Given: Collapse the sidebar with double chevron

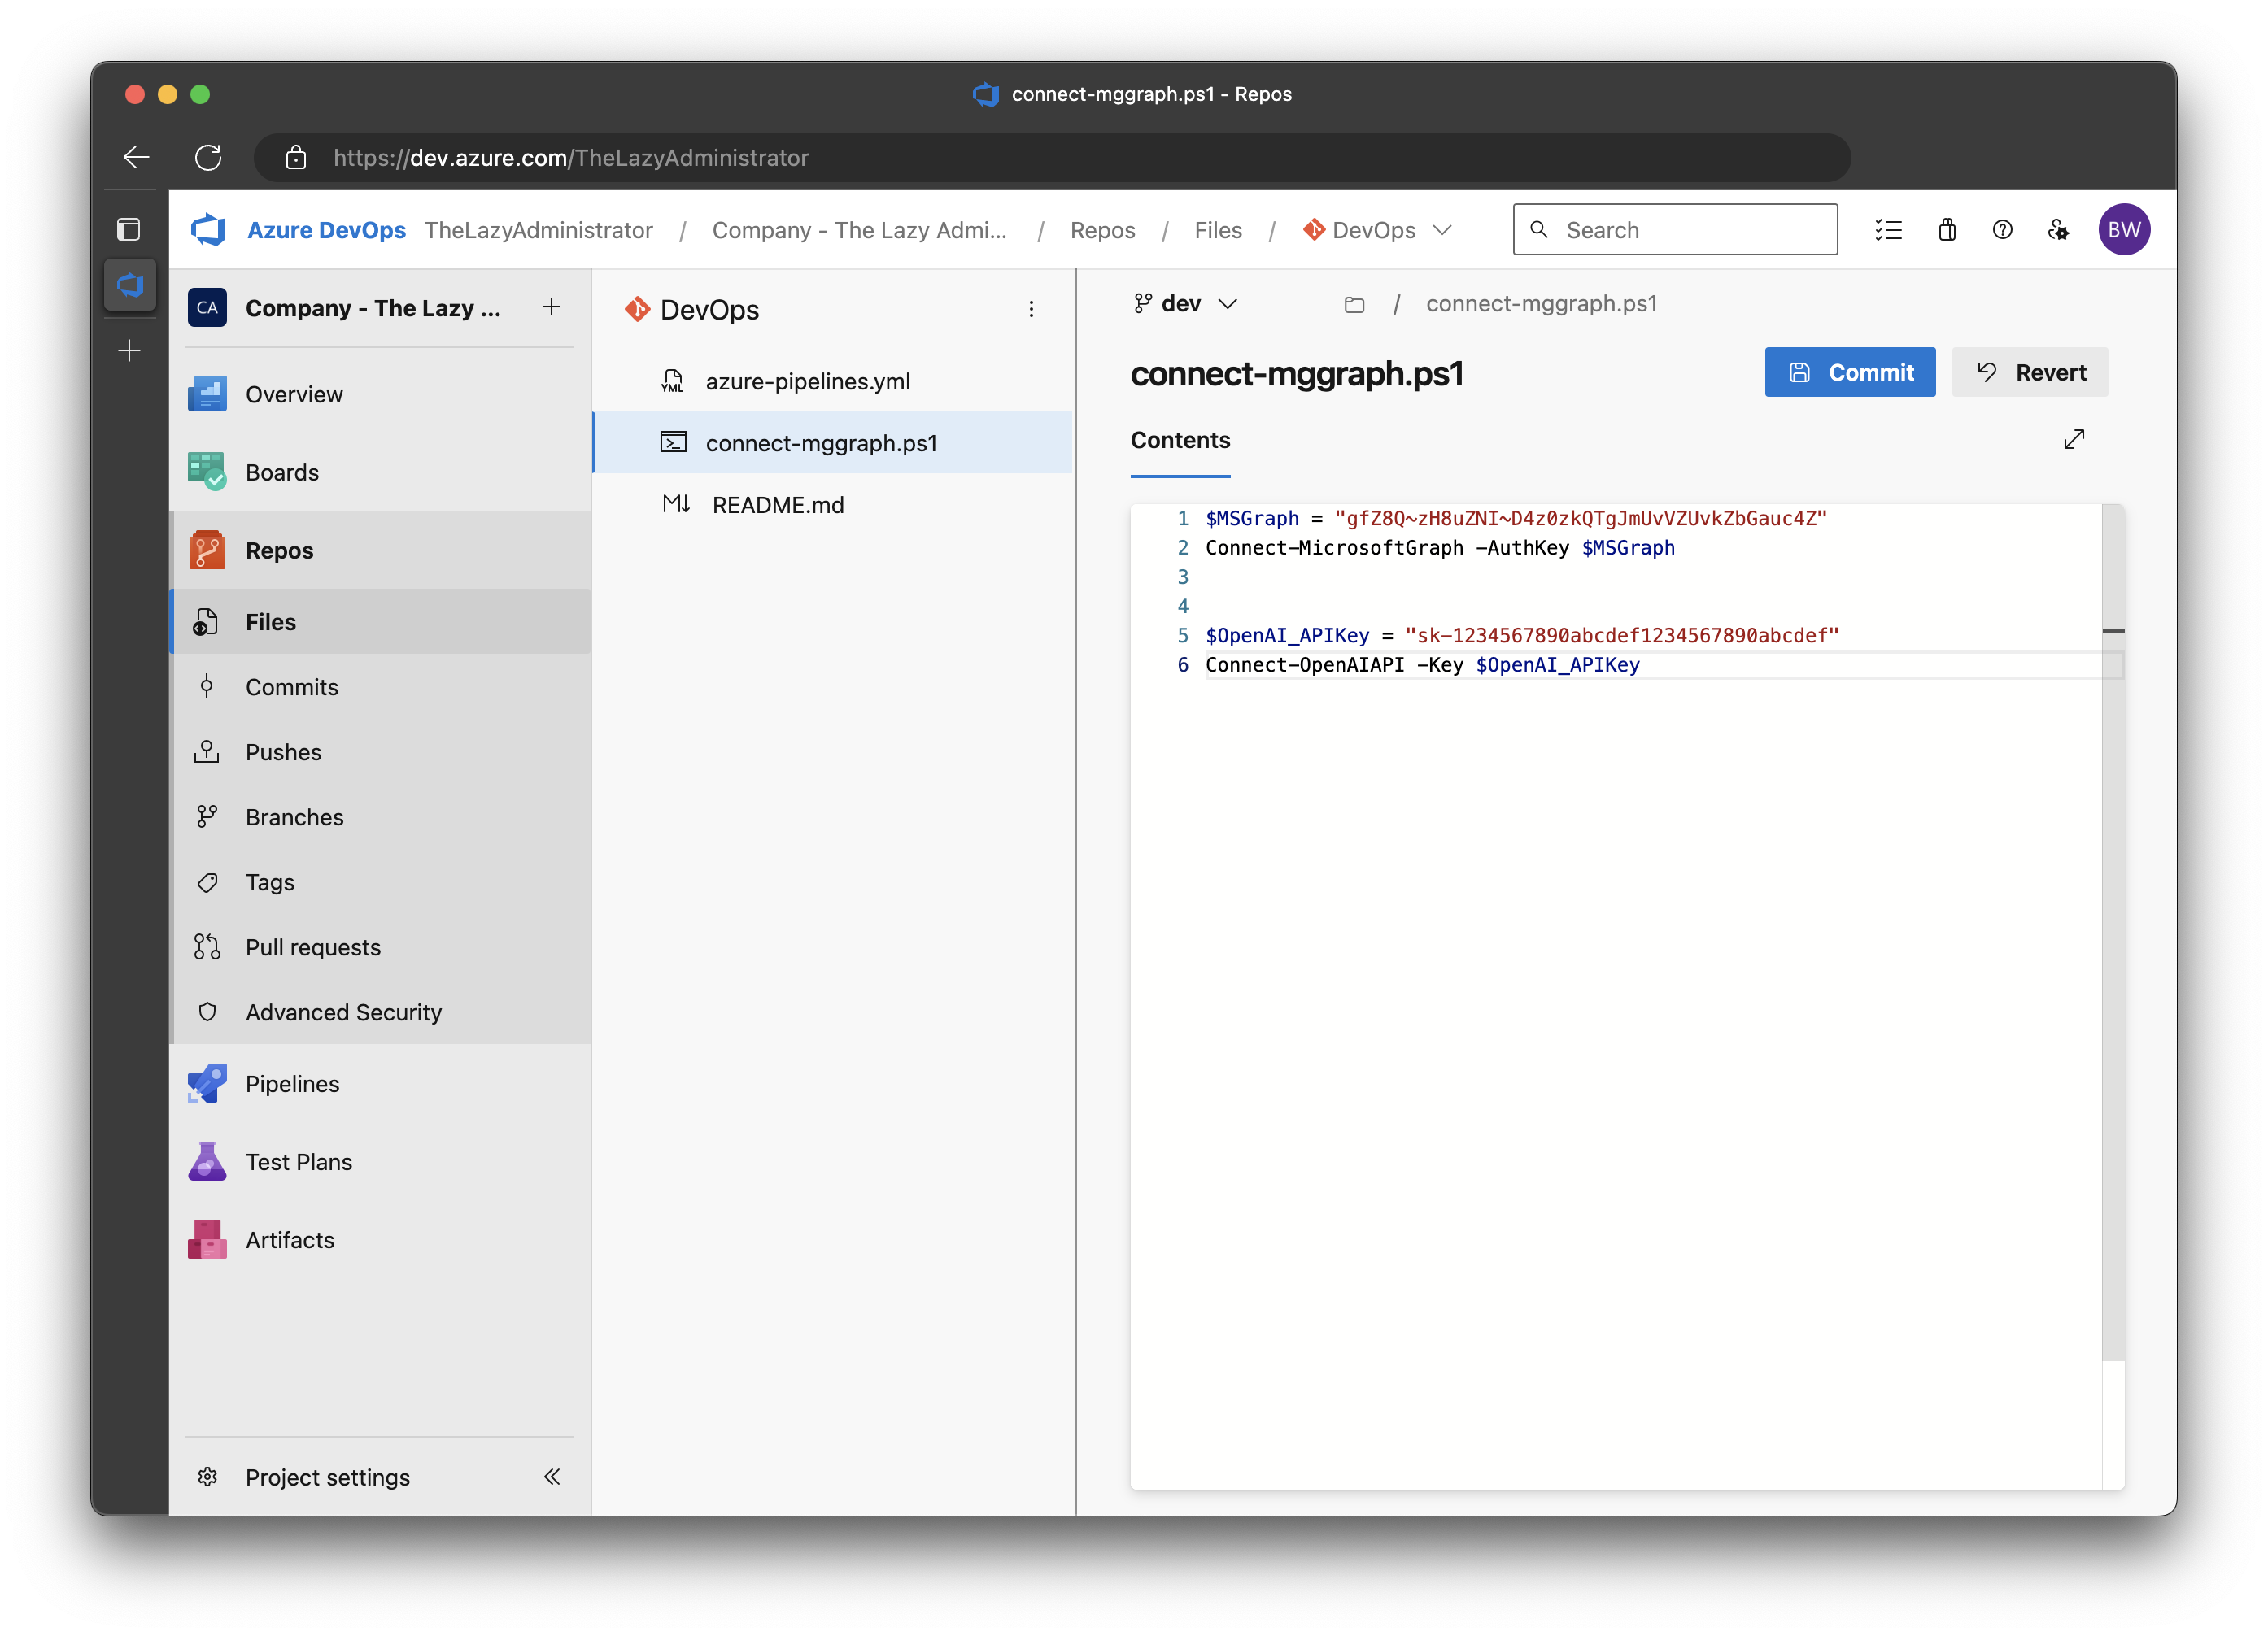Looking at the screenshot, I should click(551, 1476).
